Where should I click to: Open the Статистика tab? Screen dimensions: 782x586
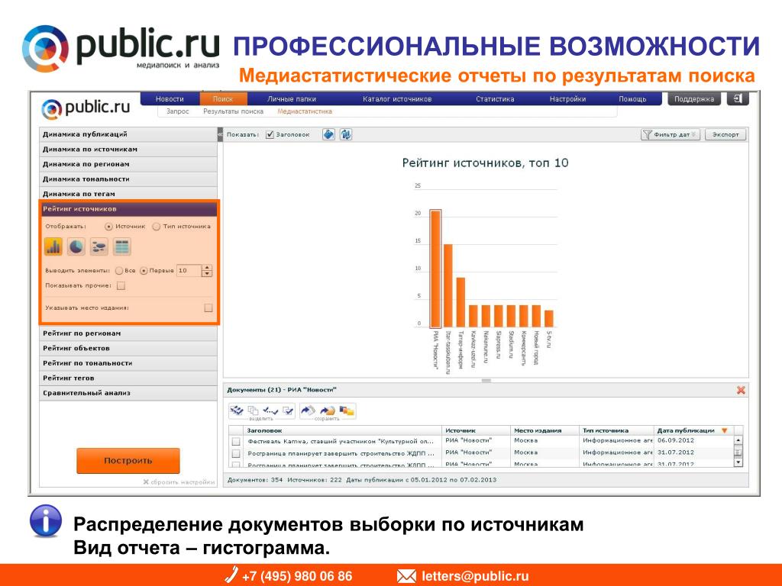(495, 99)
